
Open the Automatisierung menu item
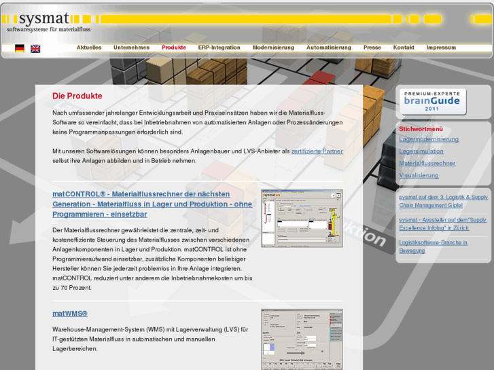(329, 48)
